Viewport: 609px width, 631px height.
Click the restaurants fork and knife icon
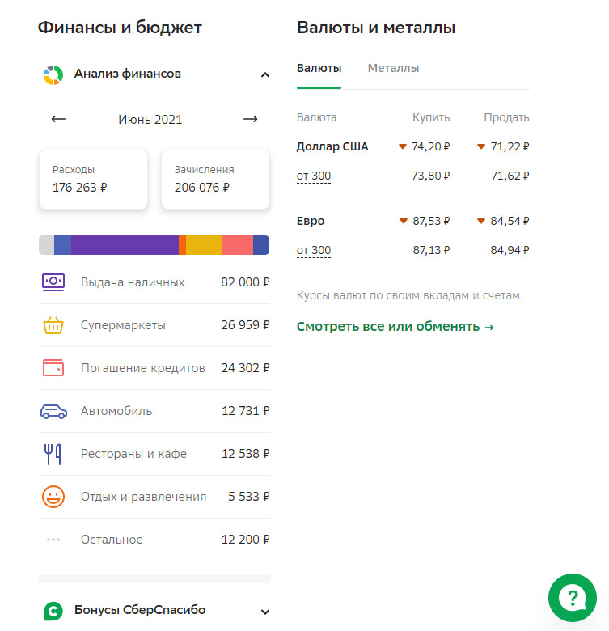click(x=53, y=454)
